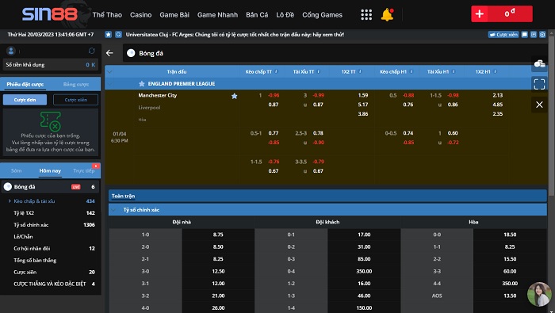Click the calendar icon beside the settings gear
Screen dimensions: 555x313
coord(534,34)
